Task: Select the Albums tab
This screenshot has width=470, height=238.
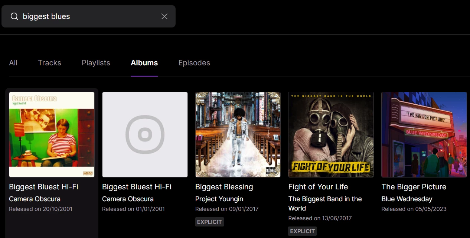Action: pyautogui.click(x=144, y=63)
